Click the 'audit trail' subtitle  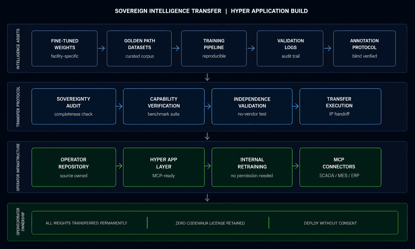[290, 56]
